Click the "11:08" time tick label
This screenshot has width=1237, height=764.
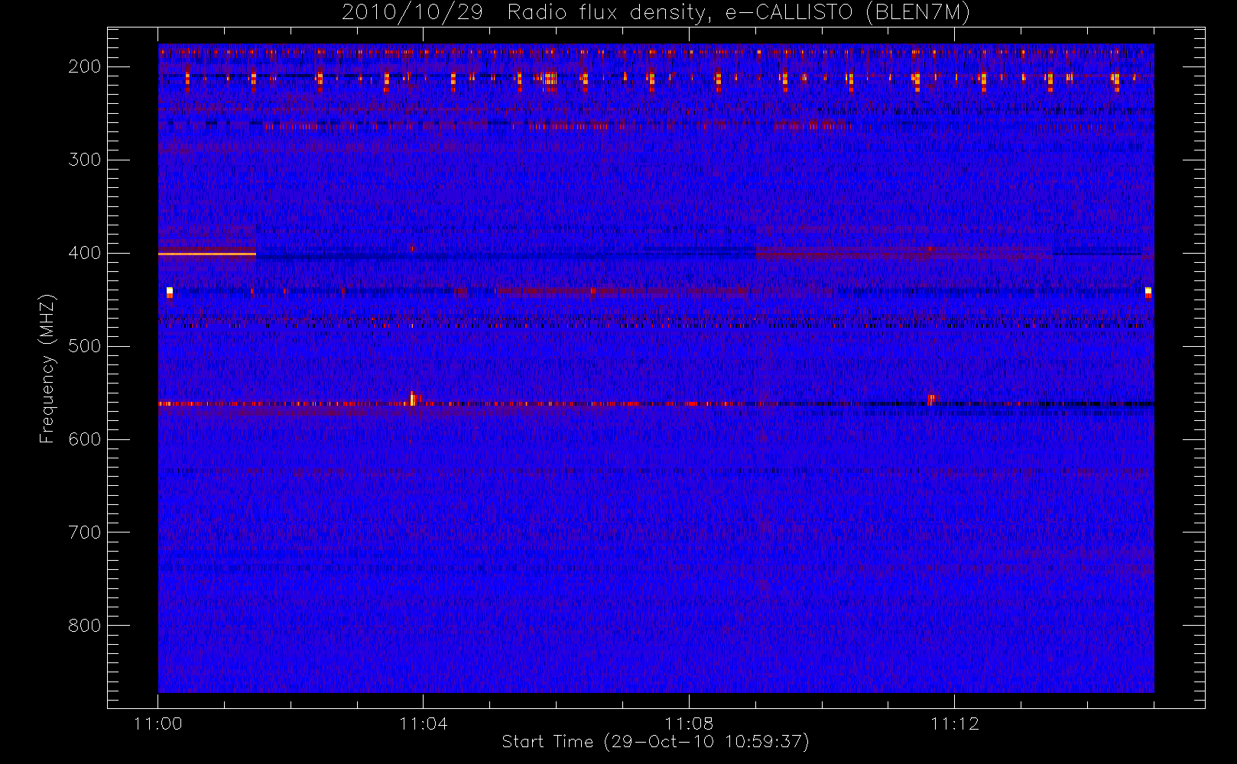tap(689, 724)
